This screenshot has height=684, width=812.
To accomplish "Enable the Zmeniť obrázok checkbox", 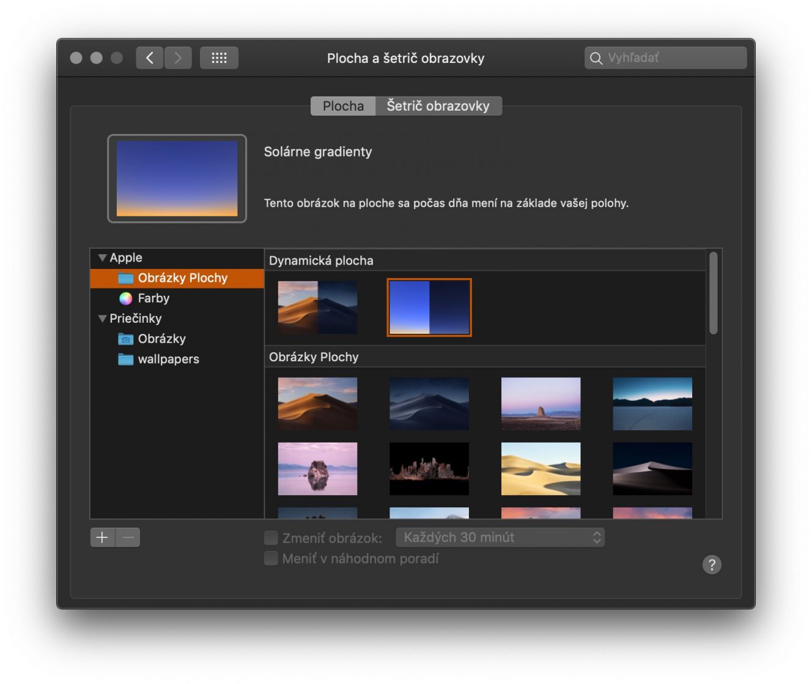I will (271, 537).
